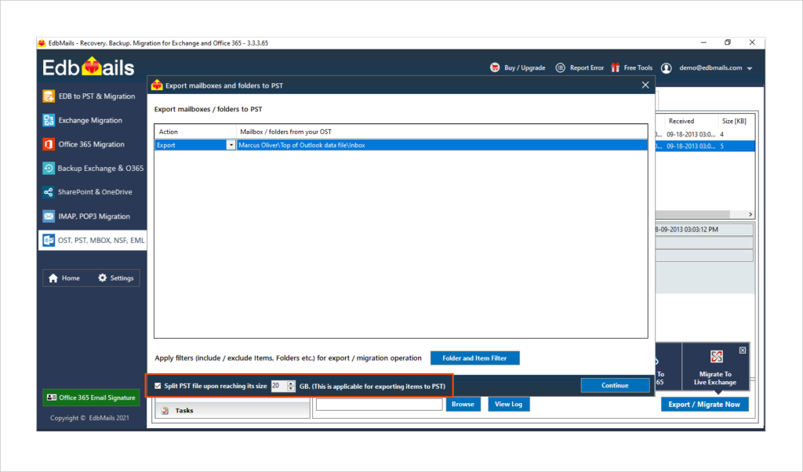Click the EdbMails logo
This screenshot has height=472, width=803.
pyautogui.click(x=88, y=67)
